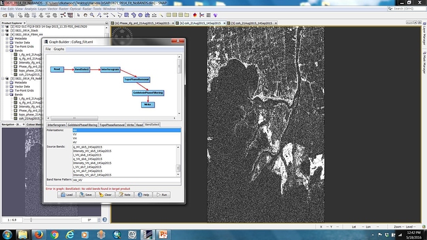Select the draw polygon tool
The image size is (427, 240).
tap(134, 15)
